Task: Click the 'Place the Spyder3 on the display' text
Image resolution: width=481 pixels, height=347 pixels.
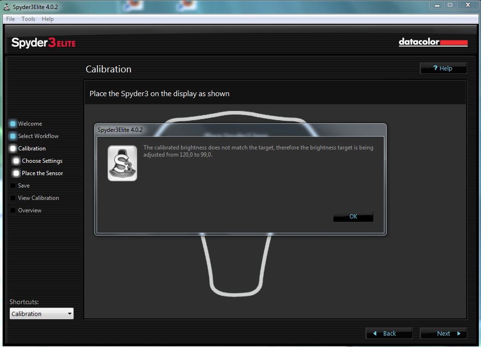Action: [x=160, y=93]
